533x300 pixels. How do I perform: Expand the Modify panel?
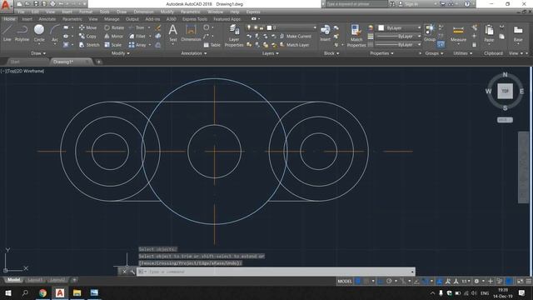click(120, 53)
